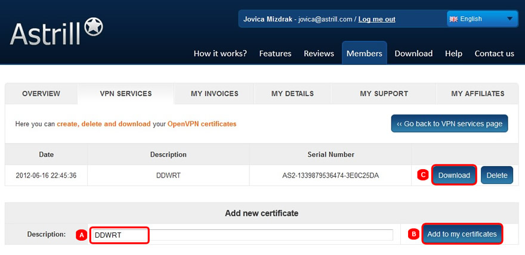The height and width of the screenshot is (255, 525).
Task: Open the MY SUPPORT tab
Action: tap(384, 94)
